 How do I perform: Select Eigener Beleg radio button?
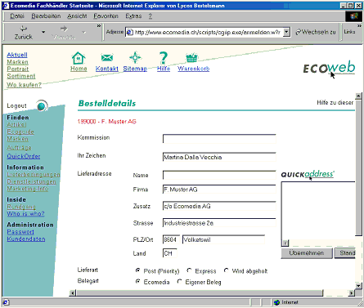pos(179,282)
